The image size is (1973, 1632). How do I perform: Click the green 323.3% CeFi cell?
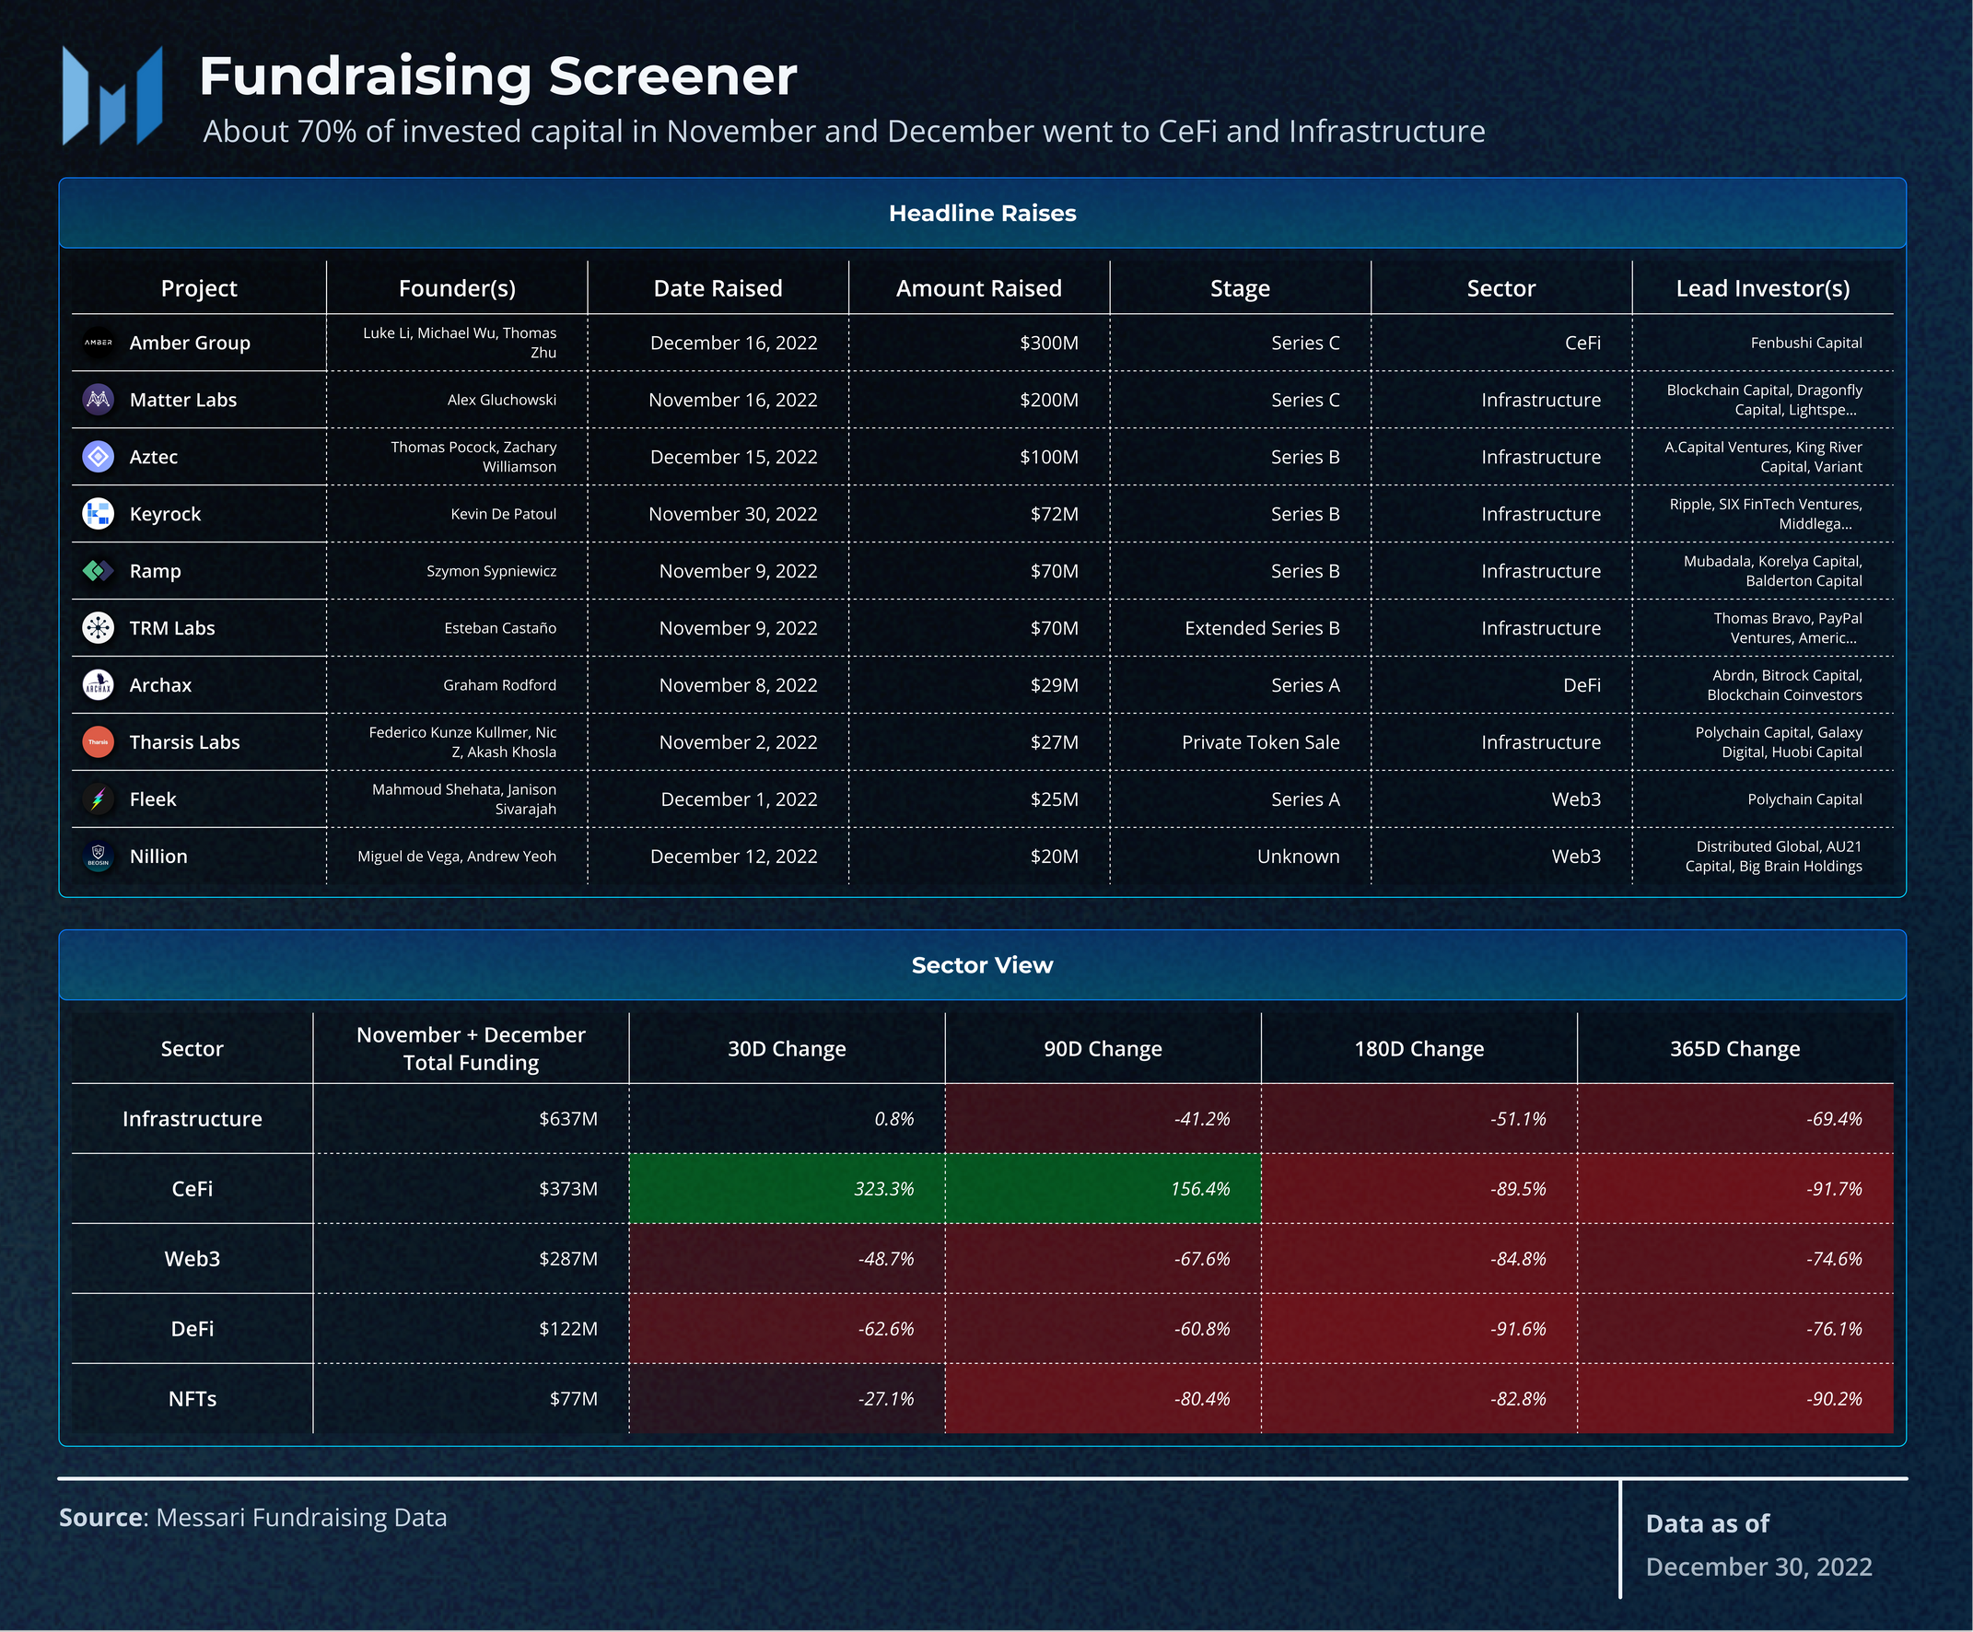(788, 1188)
